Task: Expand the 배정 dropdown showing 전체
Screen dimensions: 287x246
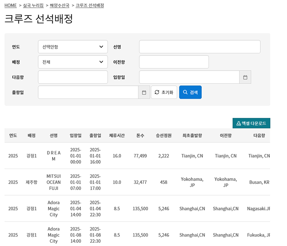Action: [73, 62]
